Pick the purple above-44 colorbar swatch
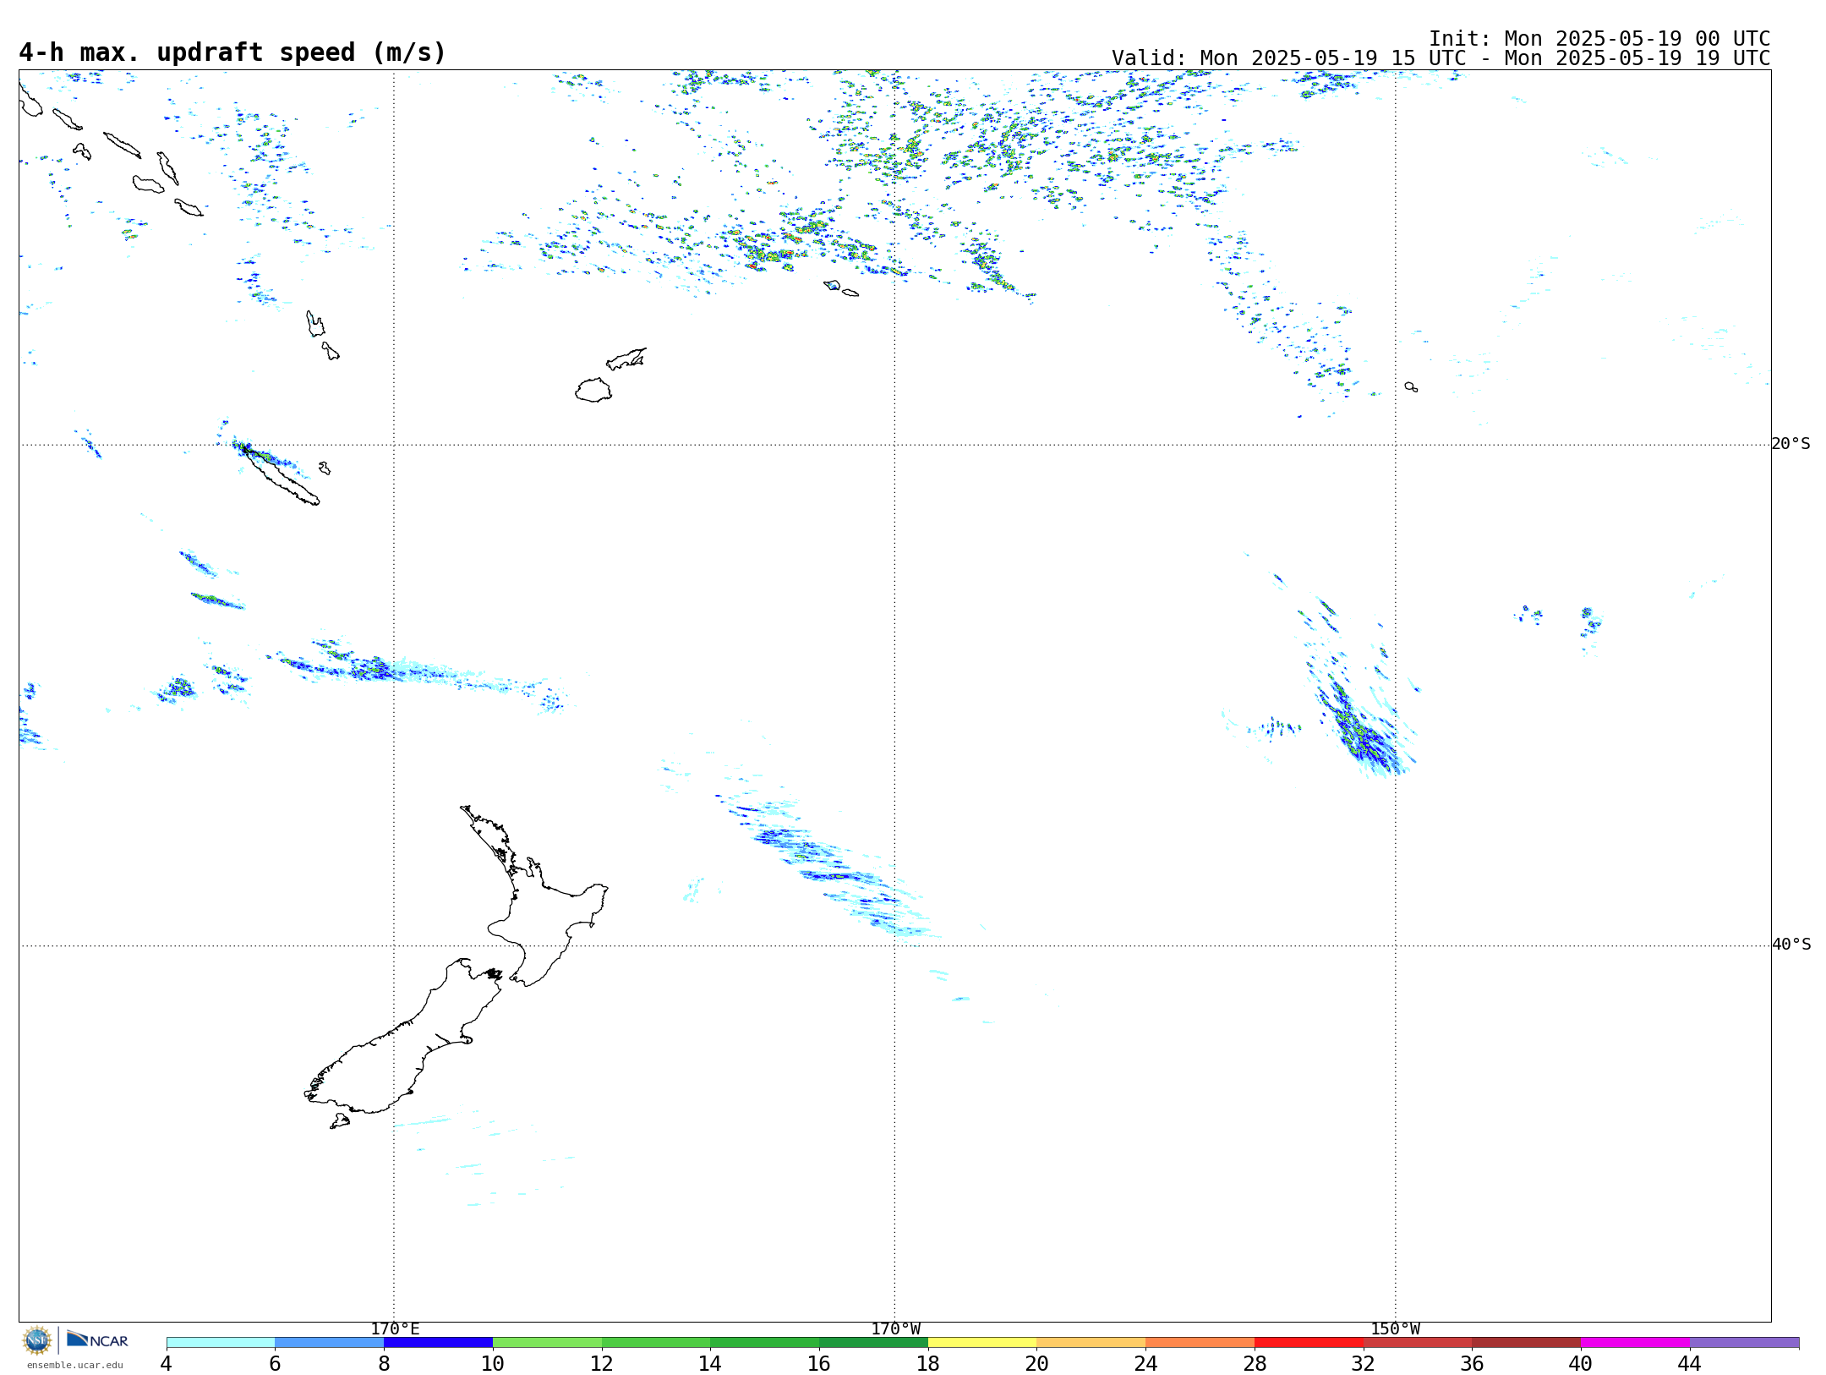Viewport: 1826px width, 1375px height. point(1745,1343)
